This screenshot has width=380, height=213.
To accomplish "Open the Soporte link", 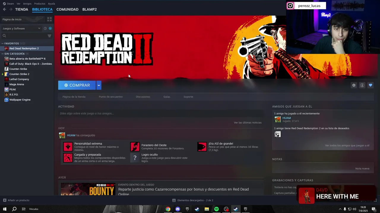I will (x=188, y=97).
